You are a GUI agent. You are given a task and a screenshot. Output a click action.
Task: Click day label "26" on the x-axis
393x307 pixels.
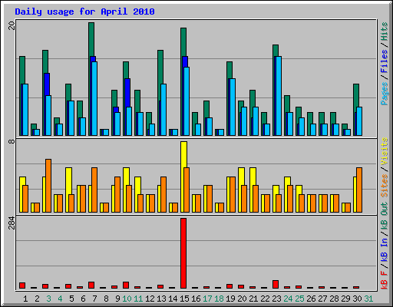(x=311, y=299)
